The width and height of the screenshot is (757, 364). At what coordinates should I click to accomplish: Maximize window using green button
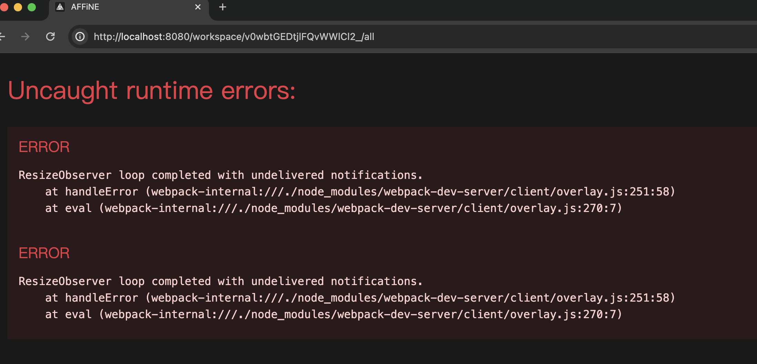pos(32,7)
